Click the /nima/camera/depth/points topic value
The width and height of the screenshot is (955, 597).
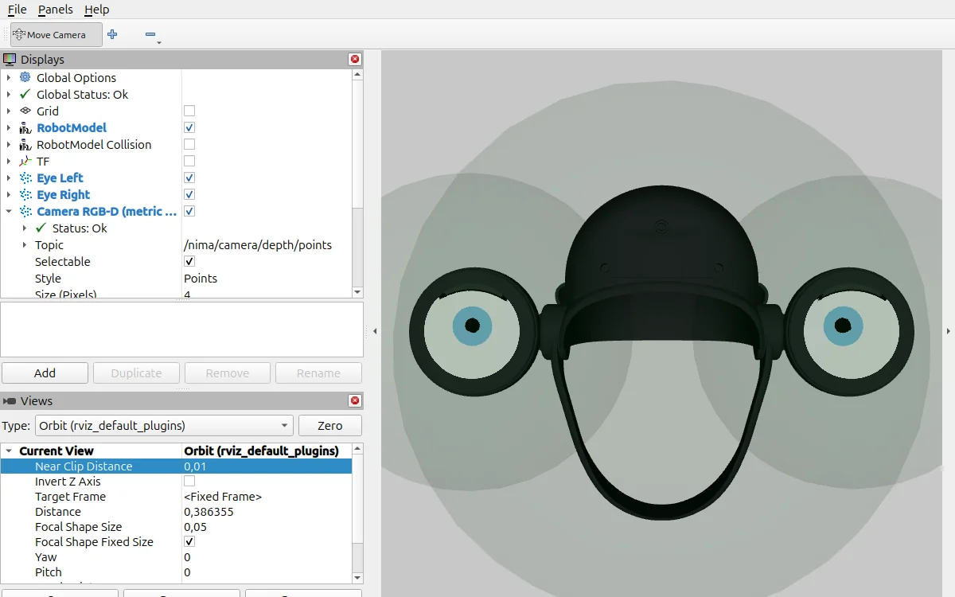(x=258, y=244)
